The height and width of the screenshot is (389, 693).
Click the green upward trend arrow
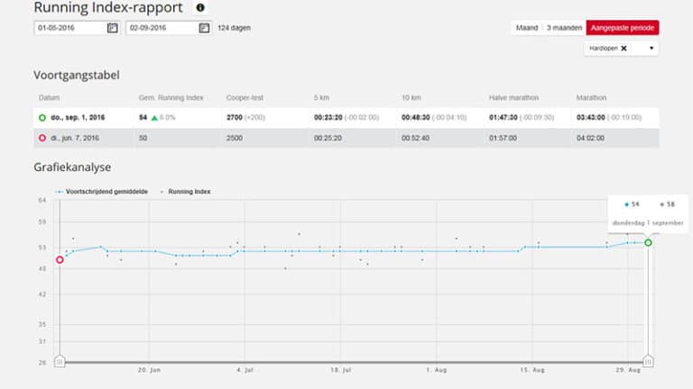155,118
